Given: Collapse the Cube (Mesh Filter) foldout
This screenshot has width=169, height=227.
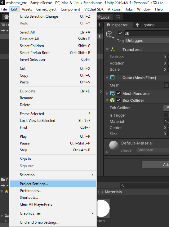Looking at the screenshot, I should [x=107, y=78].
